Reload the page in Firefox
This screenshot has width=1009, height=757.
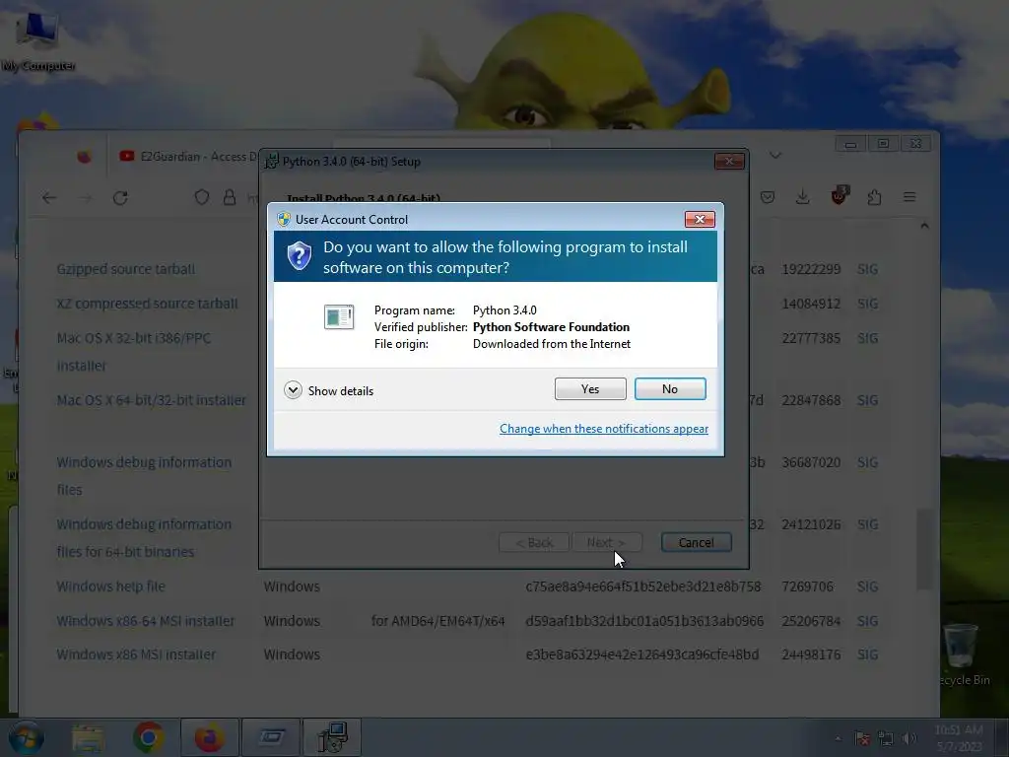click(120, 197)
